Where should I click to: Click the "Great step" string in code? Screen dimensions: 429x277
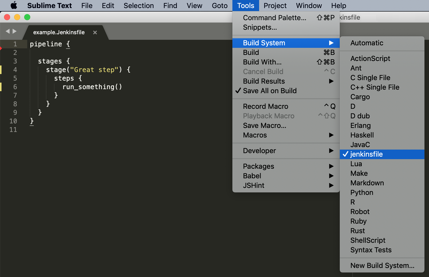click(x=94, y=70)
